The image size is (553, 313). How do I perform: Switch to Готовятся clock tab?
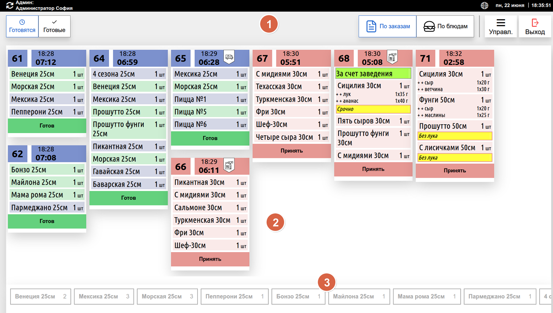22,26
